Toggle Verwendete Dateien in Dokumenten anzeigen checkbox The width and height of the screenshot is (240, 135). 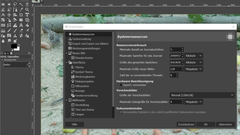pyautogui.click(x=121, y=112)
